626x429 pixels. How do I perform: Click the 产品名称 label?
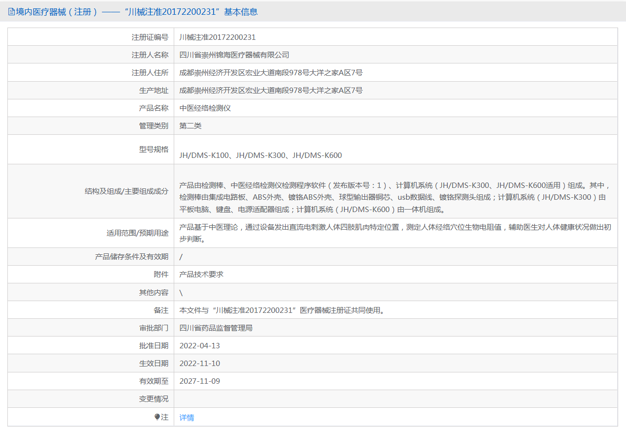pyautogui.click(x=154, y=108)
